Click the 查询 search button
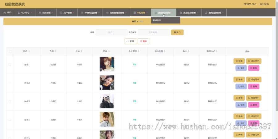The width and height of the screenshot is (278, 139). point(177,32)
